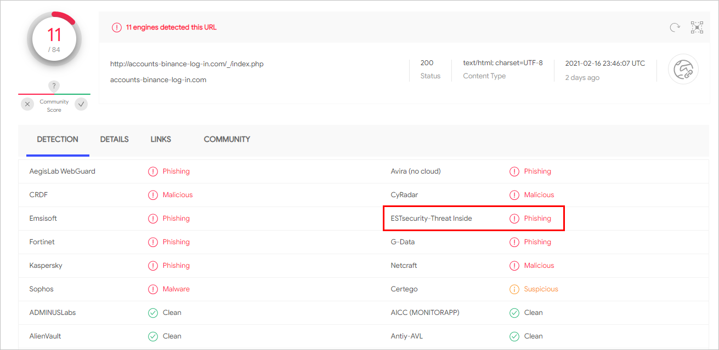Screen dimensions: 719x350
Task: Click '11 engines detected this URL' text
Action: pos(171,27)
